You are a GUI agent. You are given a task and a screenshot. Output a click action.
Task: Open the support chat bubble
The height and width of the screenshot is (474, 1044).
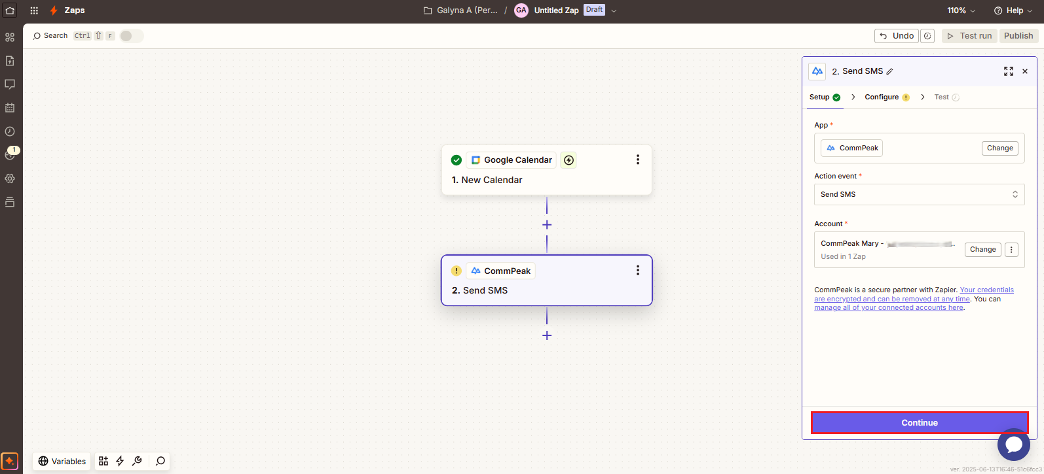click(x=1014, y=445)
